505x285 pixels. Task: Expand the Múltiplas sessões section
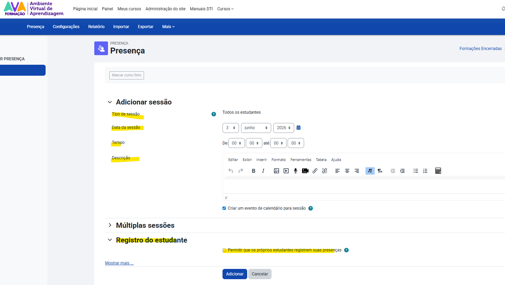coord(110,225)
